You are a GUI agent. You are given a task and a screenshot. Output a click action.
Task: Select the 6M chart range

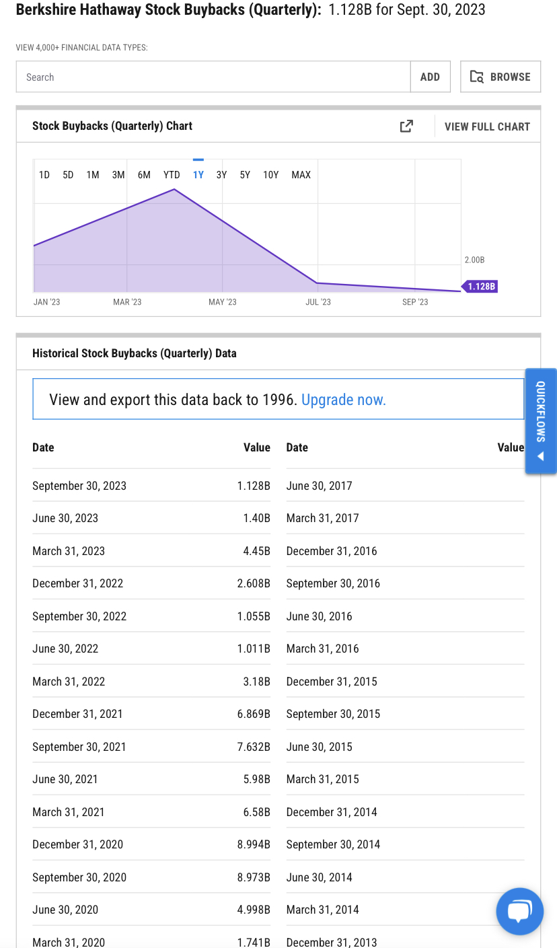pyautogui.click(x=144, y=175)
